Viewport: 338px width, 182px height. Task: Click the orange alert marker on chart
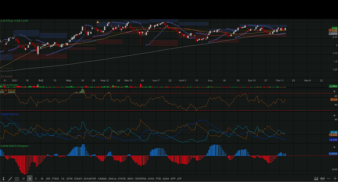pos(98,22)
